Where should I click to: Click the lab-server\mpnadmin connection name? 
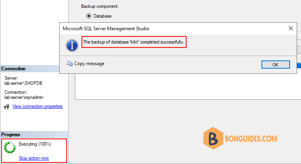tap(24, 97)
